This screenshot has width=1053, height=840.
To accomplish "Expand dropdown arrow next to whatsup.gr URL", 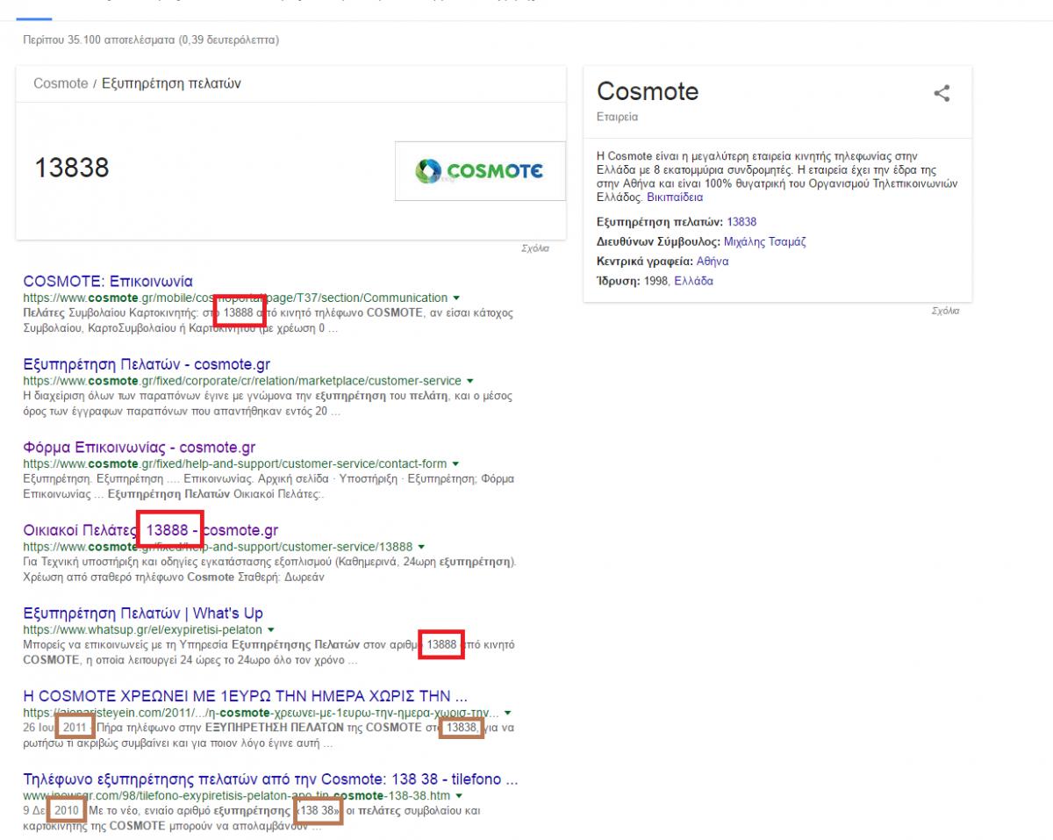I will pos(271,630).
